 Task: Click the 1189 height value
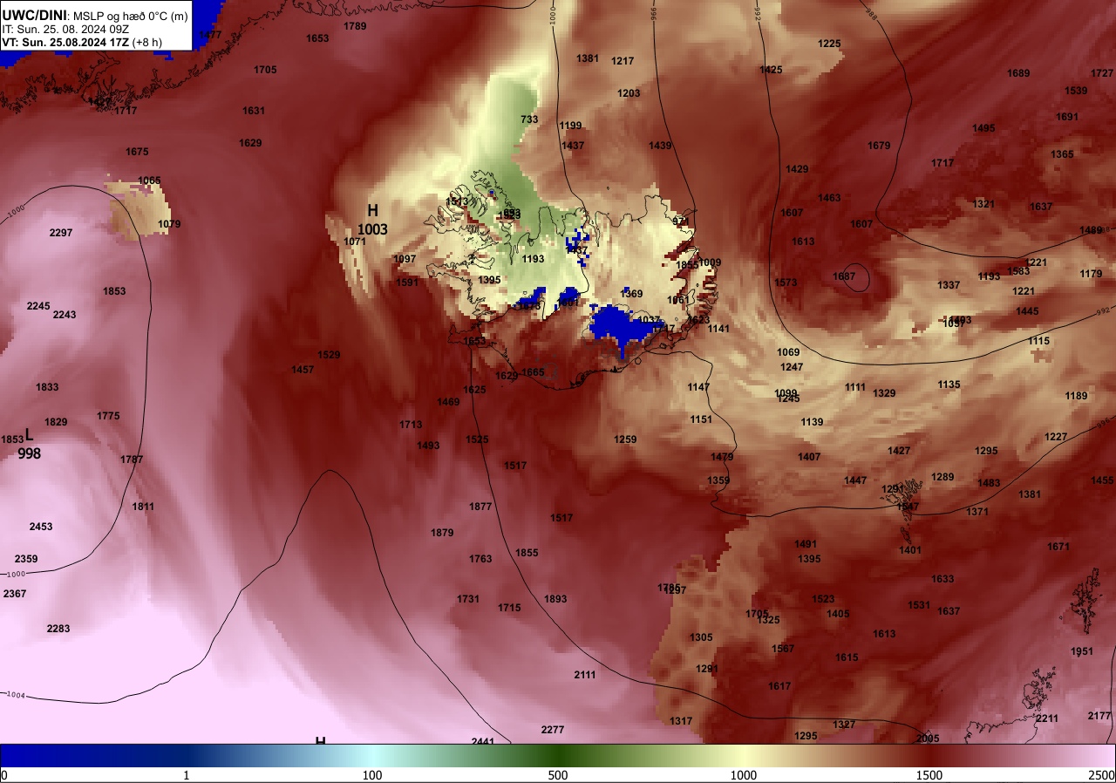[1076, 396]
